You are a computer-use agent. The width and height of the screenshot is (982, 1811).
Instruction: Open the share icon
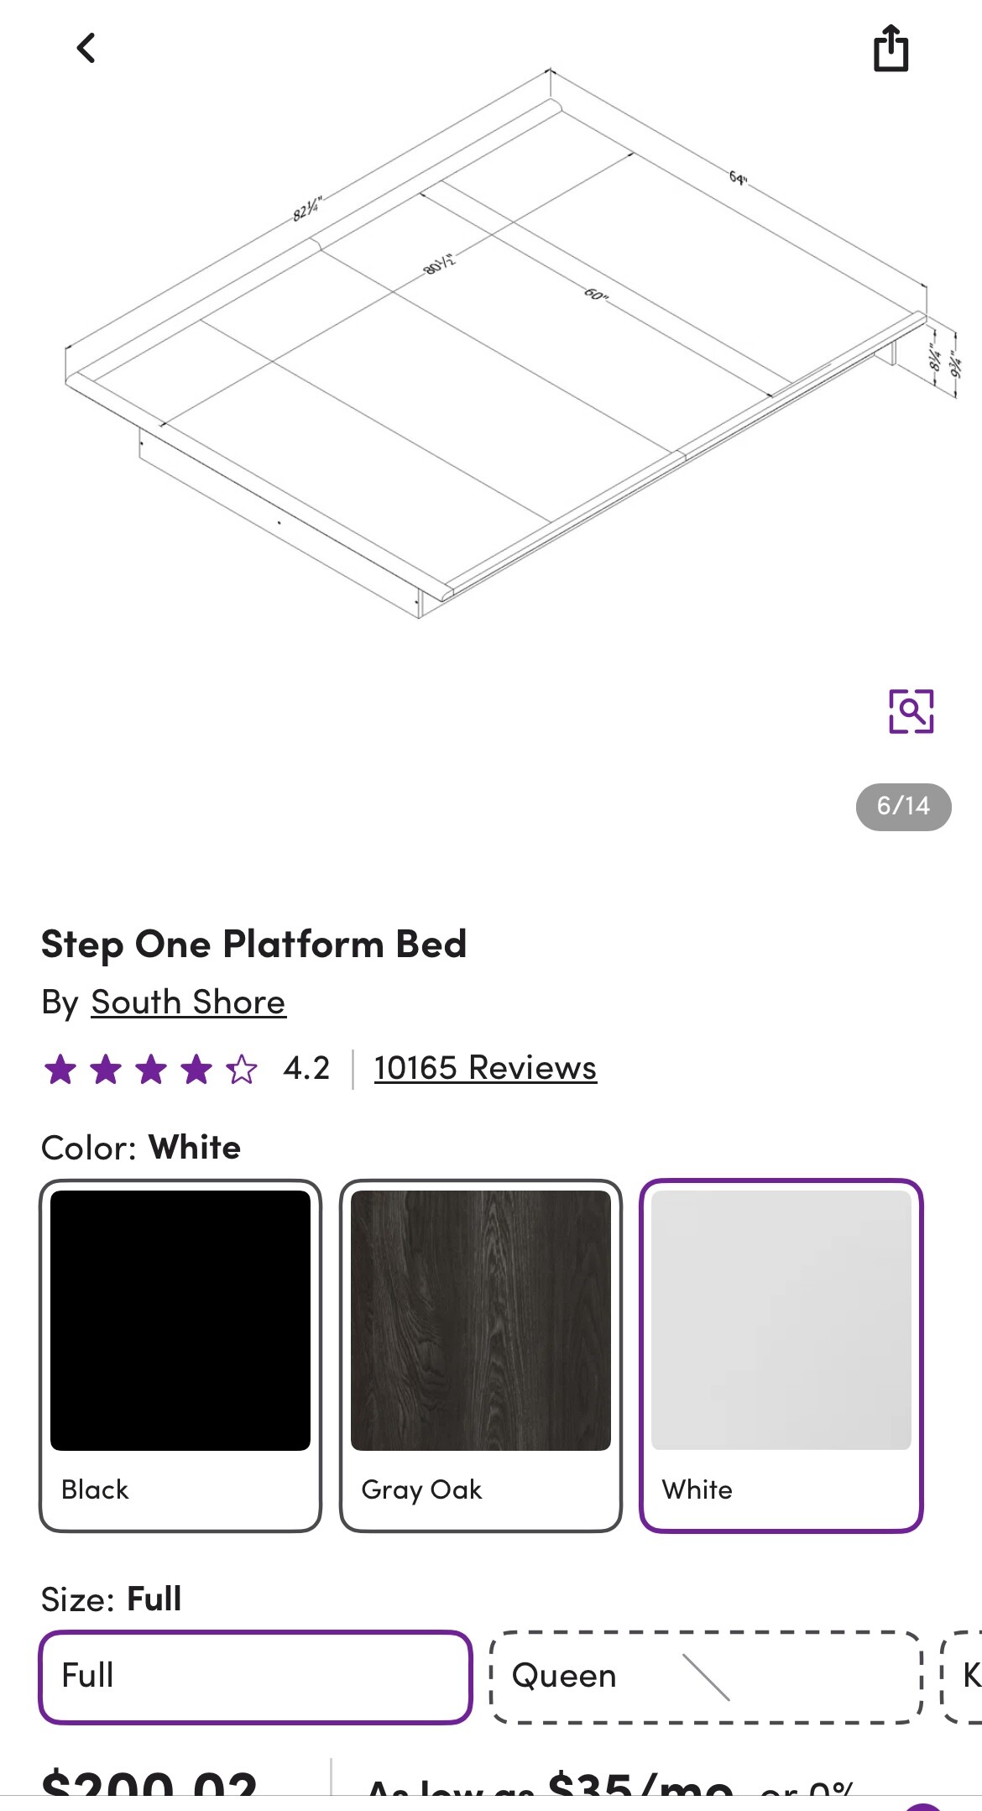tap(891, 49)
